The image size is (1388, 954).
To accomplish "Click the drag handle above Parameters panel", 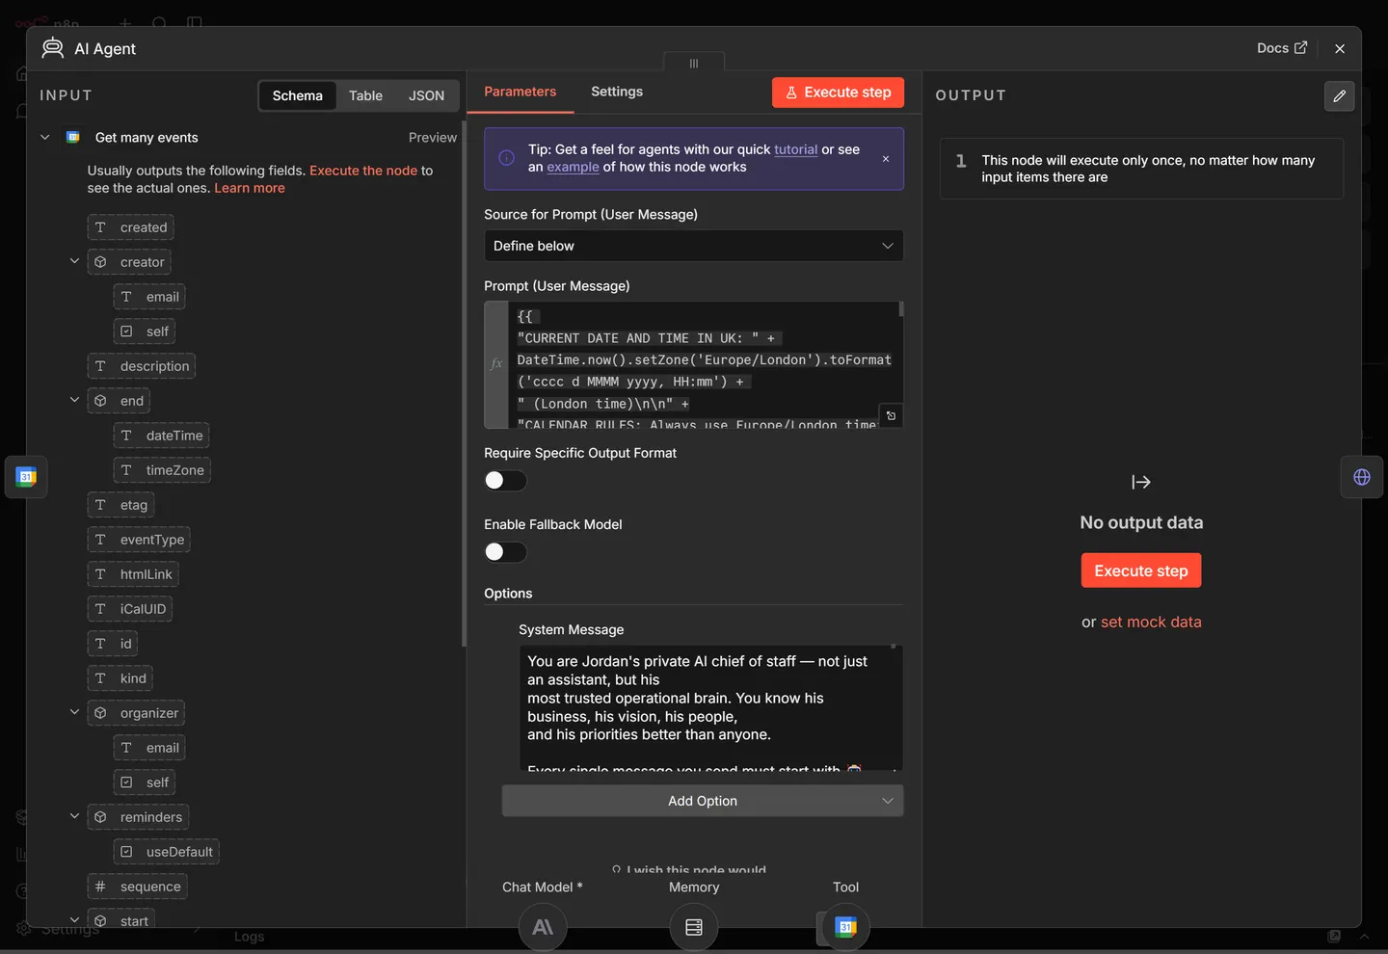I will click(x=694, y=63).
